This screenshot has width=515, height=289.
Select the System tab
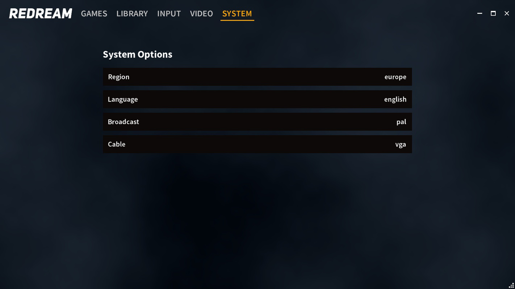237,14
